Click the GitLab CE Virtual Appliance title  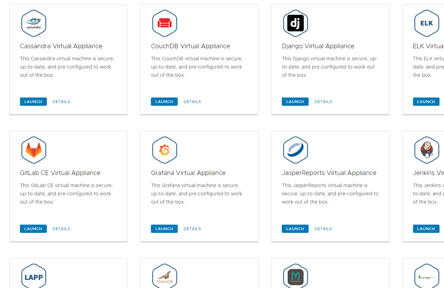coord(60,173)
